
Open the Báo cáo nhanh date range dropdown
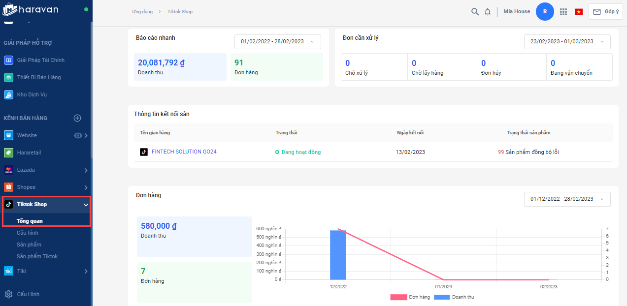(277, 42)
